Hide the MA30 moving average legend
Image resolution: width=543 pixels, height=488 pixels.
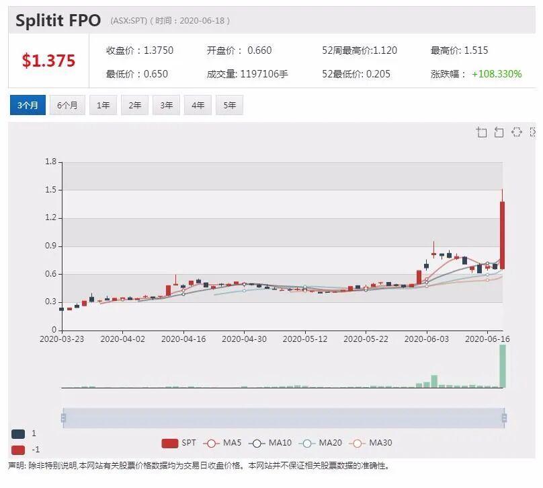pos(370,443)
